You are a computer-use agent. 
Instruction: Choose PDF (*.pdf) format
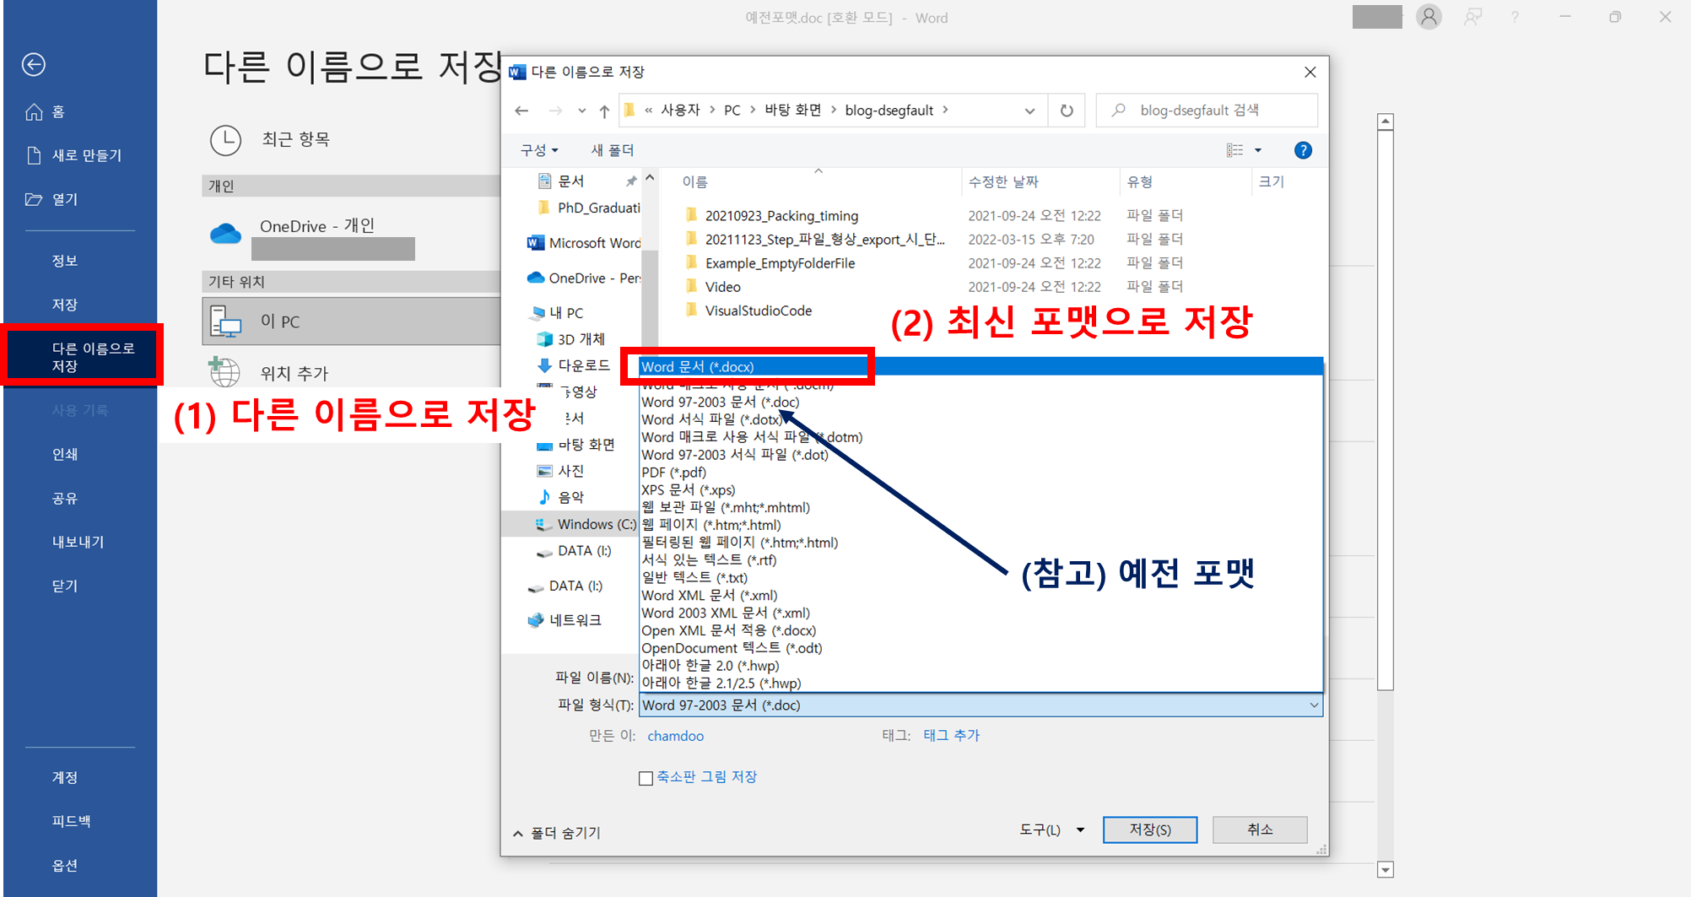981,472
